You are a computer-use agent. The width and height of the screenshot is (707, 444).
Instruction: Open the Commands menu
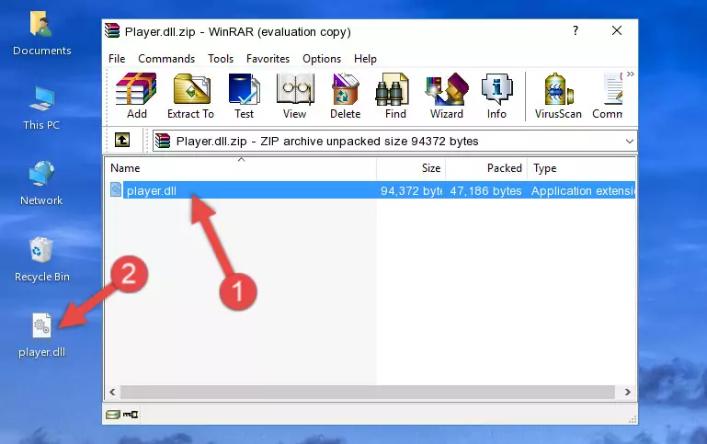166,59
